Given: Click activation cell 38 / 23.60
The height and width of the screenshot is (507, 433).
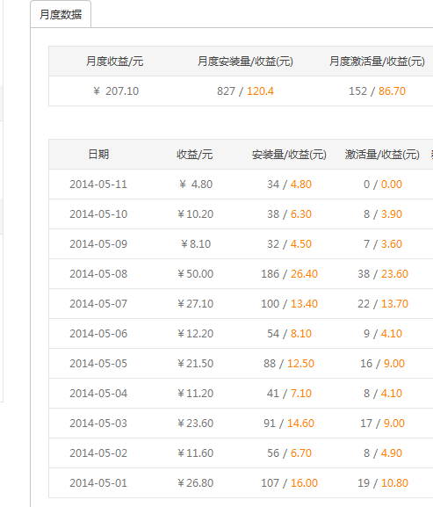Looking at the screenshot, I should [x=383, y=274].
